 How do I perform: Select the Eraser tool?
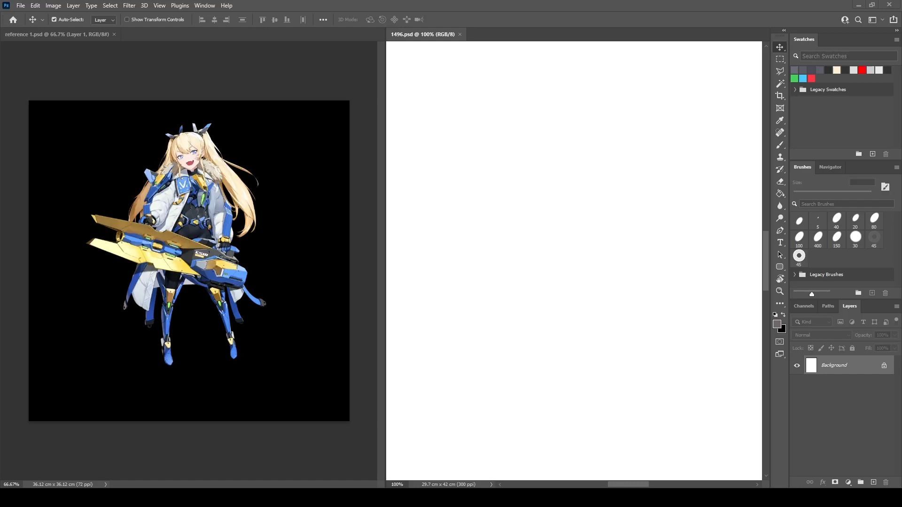[780, 182]
